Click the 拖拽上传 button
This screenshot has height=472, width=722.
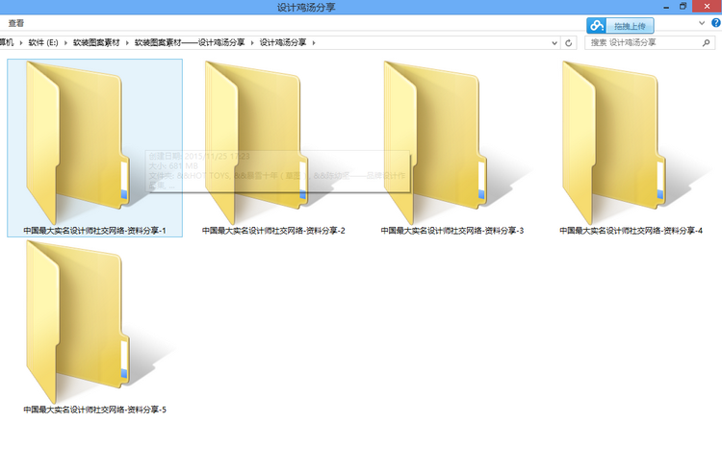point(630,26)
